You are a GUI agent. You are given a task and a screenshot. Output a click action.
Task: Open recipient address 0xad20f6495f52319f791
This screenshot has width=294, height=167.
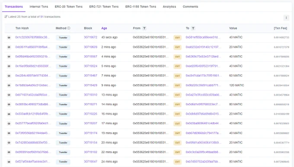(203, 66)
